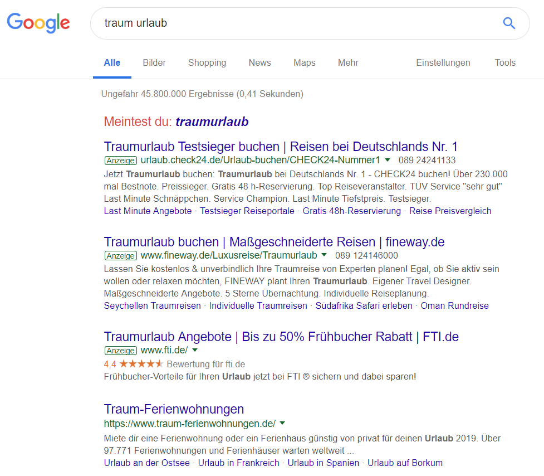The height and width of the screenshot is (476, 544).
Task: Click phone number 089 124146000
Action: click(x=366, y=255)
